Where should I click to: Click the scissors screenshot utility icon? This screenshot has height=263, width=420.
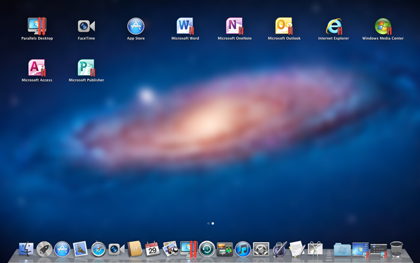(x=315, y=249)
